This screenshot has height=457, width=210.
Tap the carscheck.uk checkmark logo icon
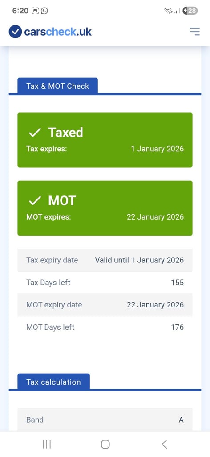click(x=15, y=32)
